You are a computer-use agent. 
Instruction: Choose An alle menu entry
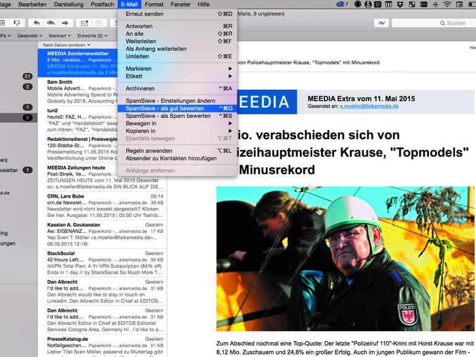click(x=177, y=34)
